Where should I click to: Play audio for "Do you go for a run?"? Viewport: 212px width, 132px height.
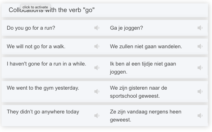[x=97, y=28]
